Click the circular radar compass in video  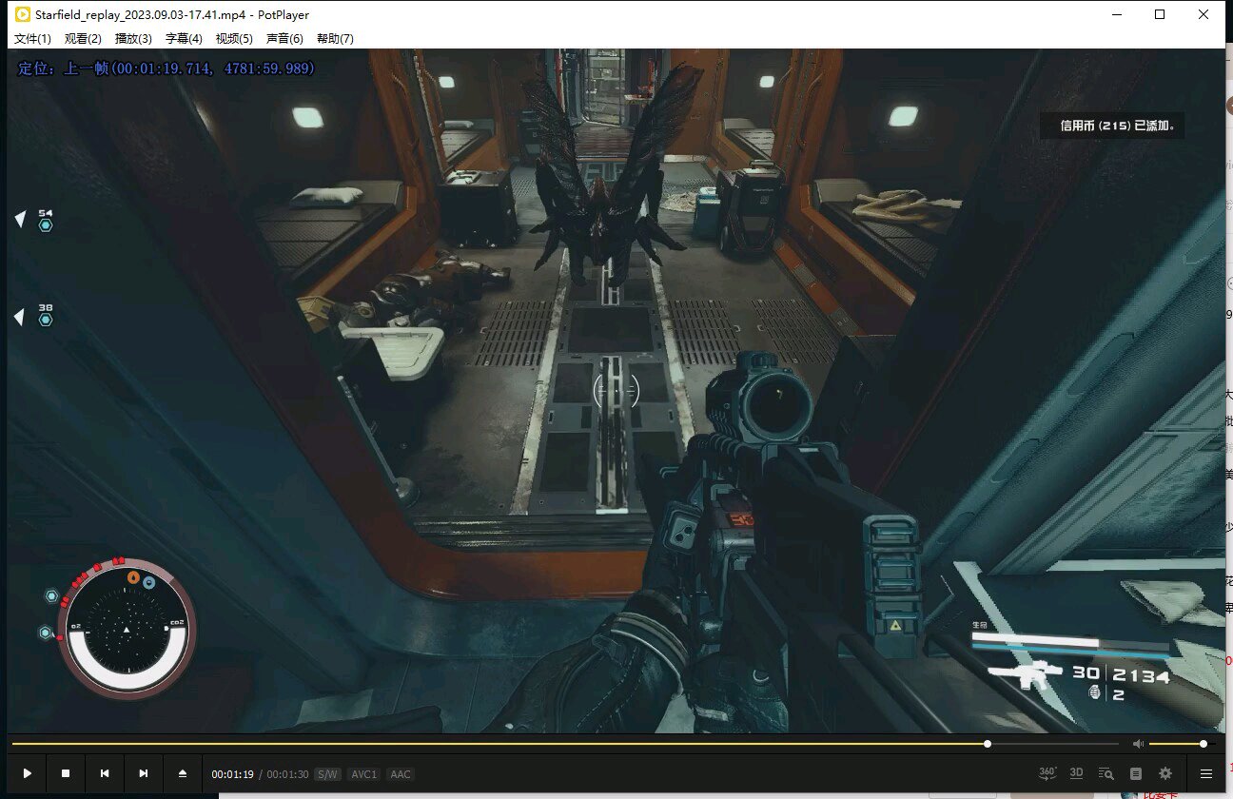tap(127, 630)
